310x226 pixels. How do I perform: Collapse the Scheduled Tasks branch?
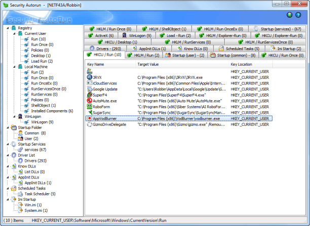(8, 189)
